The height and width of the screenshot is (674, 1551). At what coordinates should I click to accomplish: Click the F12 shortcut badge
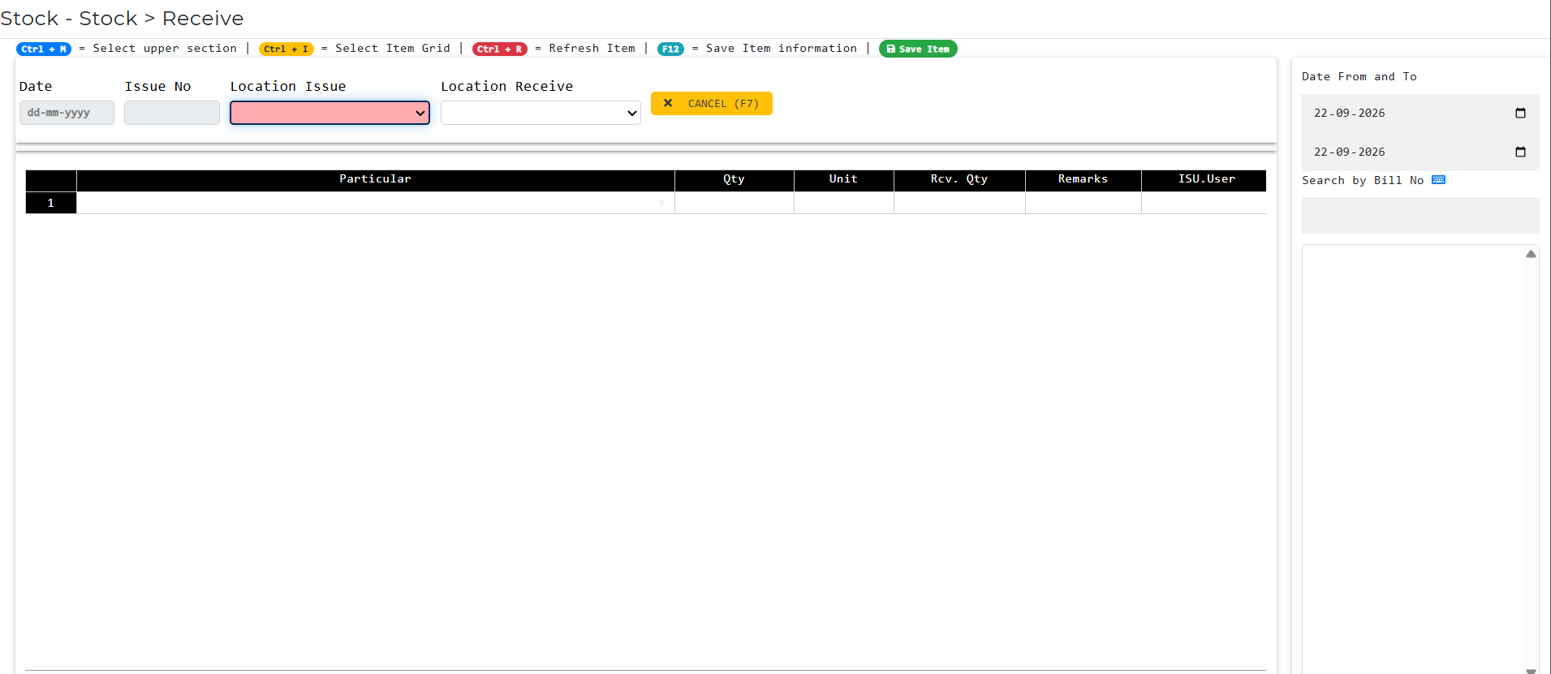coord(670,49)
